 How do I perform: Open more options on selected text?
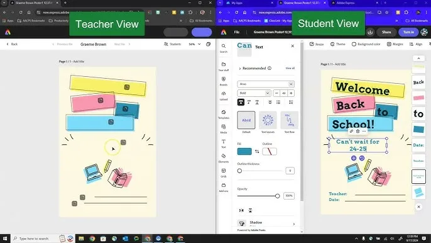(x=364, y=132)
